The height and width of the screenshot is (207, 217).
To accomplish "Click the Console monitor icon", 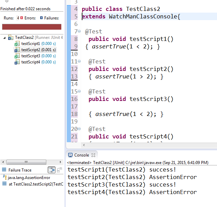I will coord(70,155).
